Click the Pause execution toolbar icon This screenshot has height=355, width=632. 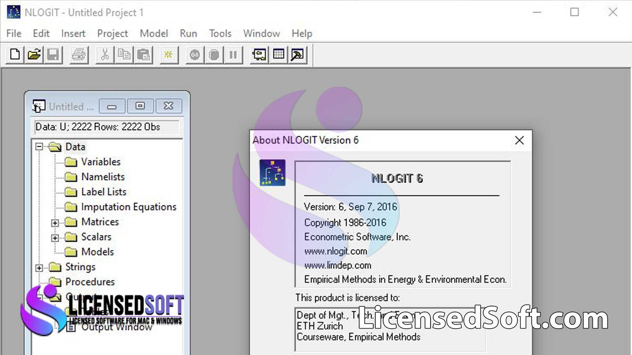(233, 55)
